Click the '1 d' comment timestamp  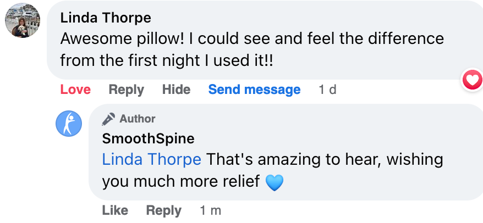click(x=327, y=90)
